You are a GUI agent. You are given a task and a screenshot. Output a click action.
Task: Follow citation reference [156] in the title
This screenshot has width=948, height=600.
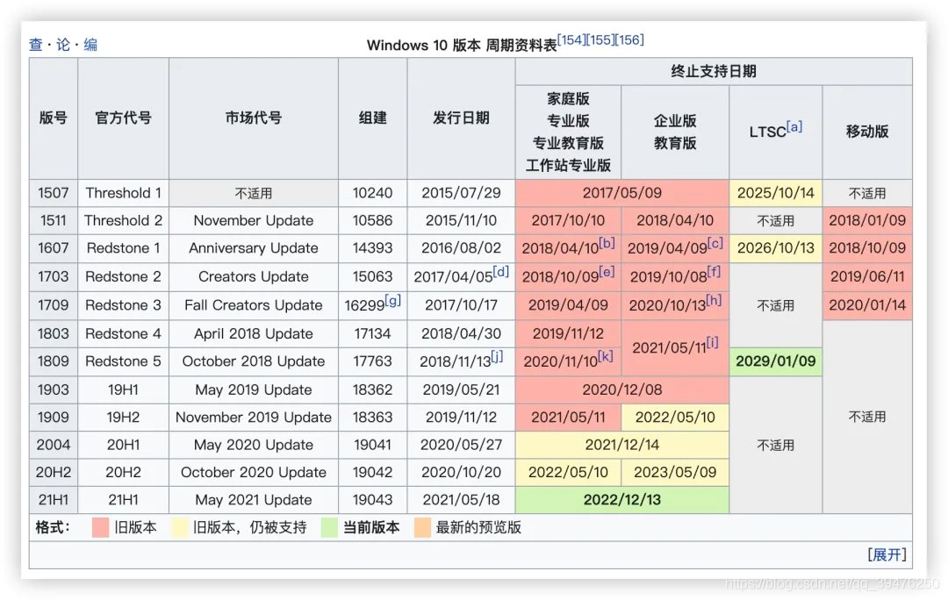tap(630, 39)
